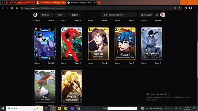Open the Chrome icon on the taskbar
Image resolution: width=198 pixels, height=111 pixels.
[x=79, y=108]
